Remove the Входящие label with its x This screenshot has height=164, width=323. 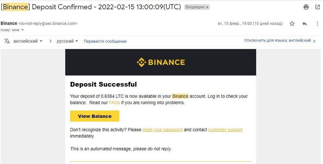pyautogui.click(x=207, y=7)
